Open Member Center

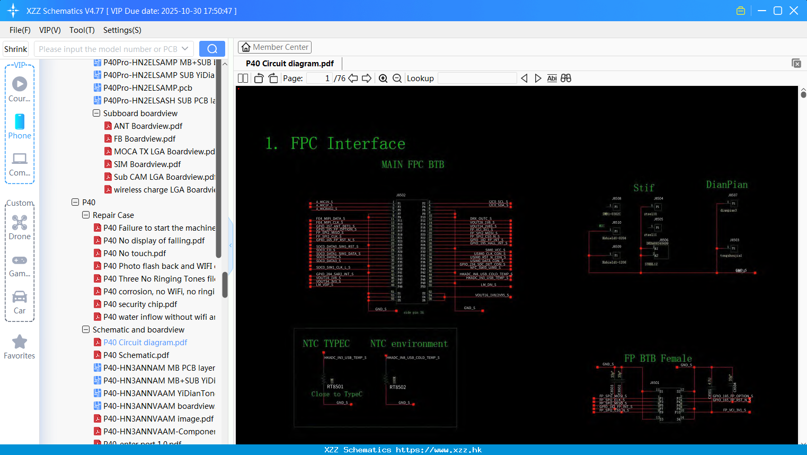click(274, 47)
